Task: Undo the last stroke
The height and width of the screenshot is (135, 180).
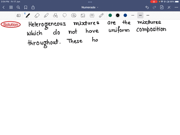Action: [x=147, y=7]
